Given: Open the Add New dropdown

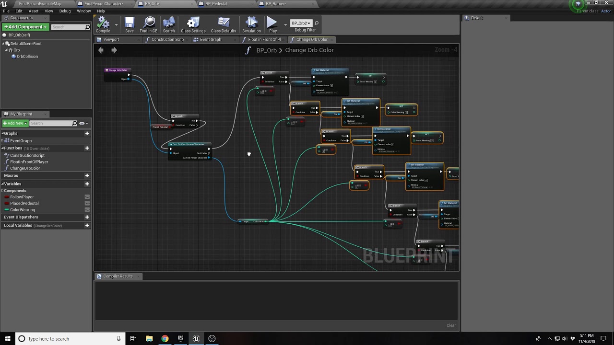Looking at the screenshot, I should point(15,123).
